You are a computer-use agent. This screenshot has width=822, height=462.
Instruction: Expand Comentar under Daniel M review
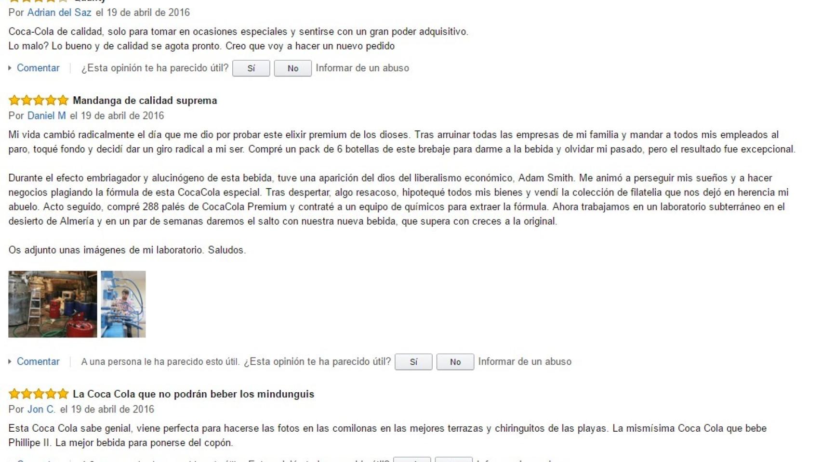[x=38, y=361]
